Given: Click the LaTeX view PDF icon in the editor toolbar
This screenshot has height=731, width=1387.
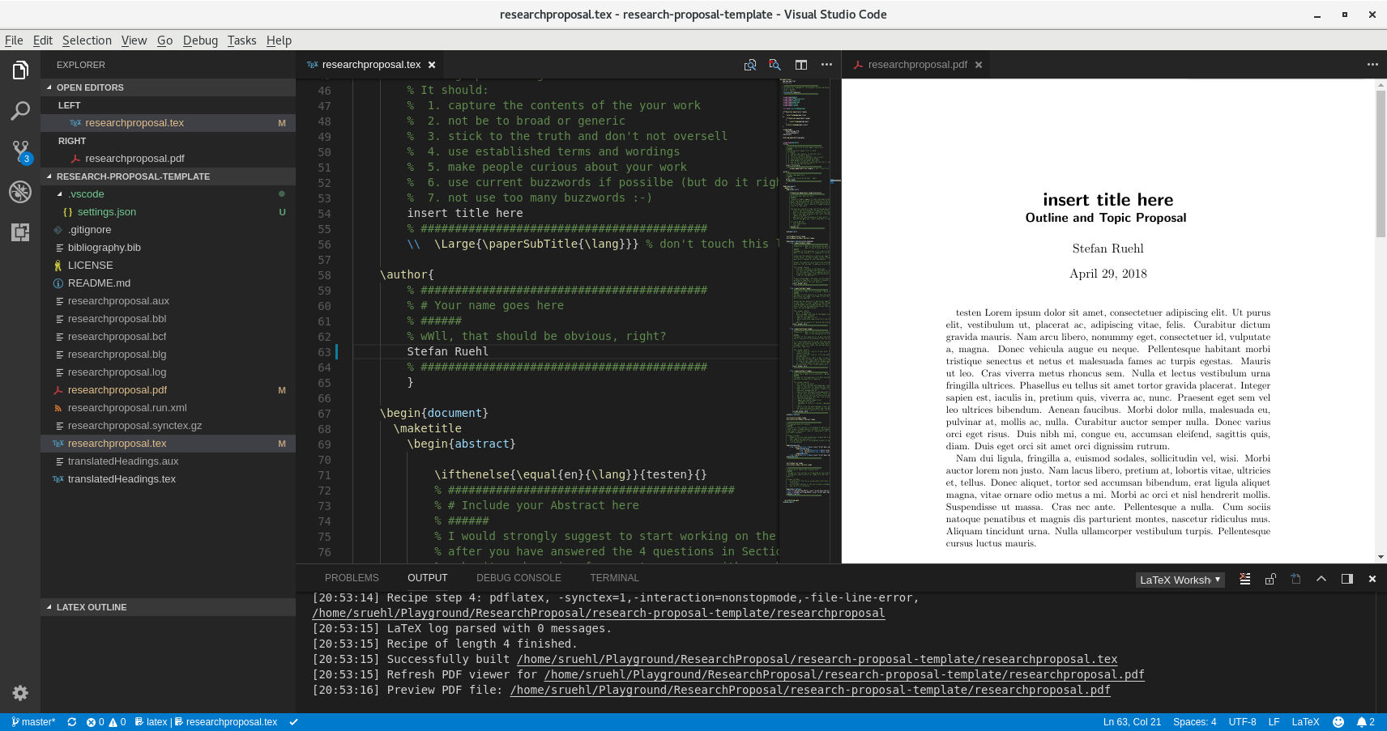Looking at the screenshot, I should point(750,65).
